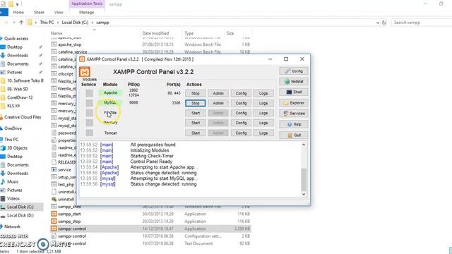Viewport: 452px width, 254px height.
Task: Open the Share ribbon tab
Action: pyautogui.click(x=39, y=13)
